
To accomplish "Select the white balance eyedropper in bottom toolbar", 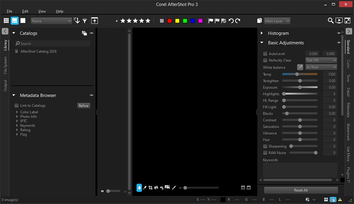I will pyautogui.click(x=145, y=188).
